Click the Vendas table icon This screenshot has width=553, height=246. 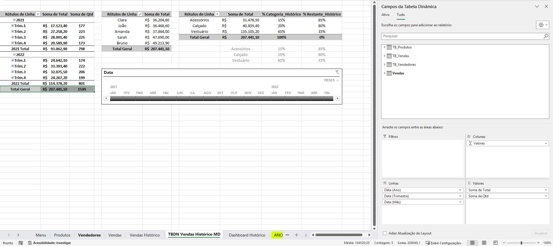pyautogui.click(x=389, y=73)
